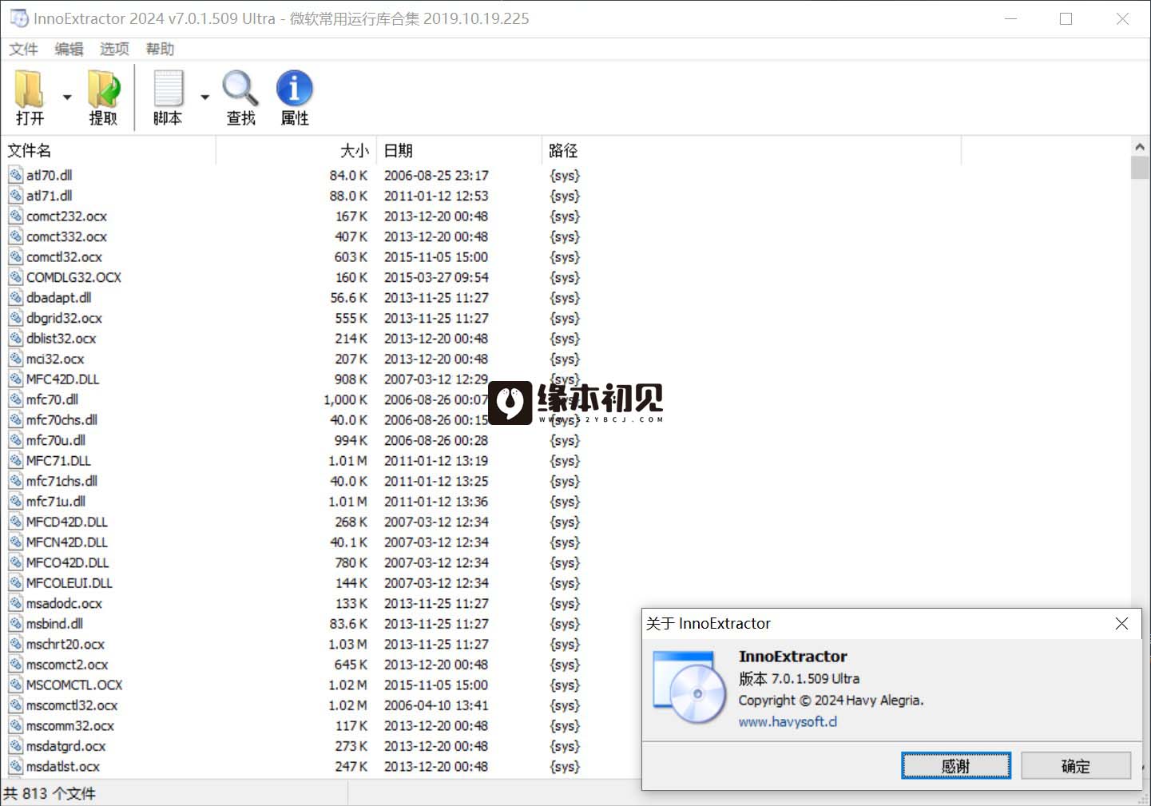Open the 编辑 menu

[69, 49]
